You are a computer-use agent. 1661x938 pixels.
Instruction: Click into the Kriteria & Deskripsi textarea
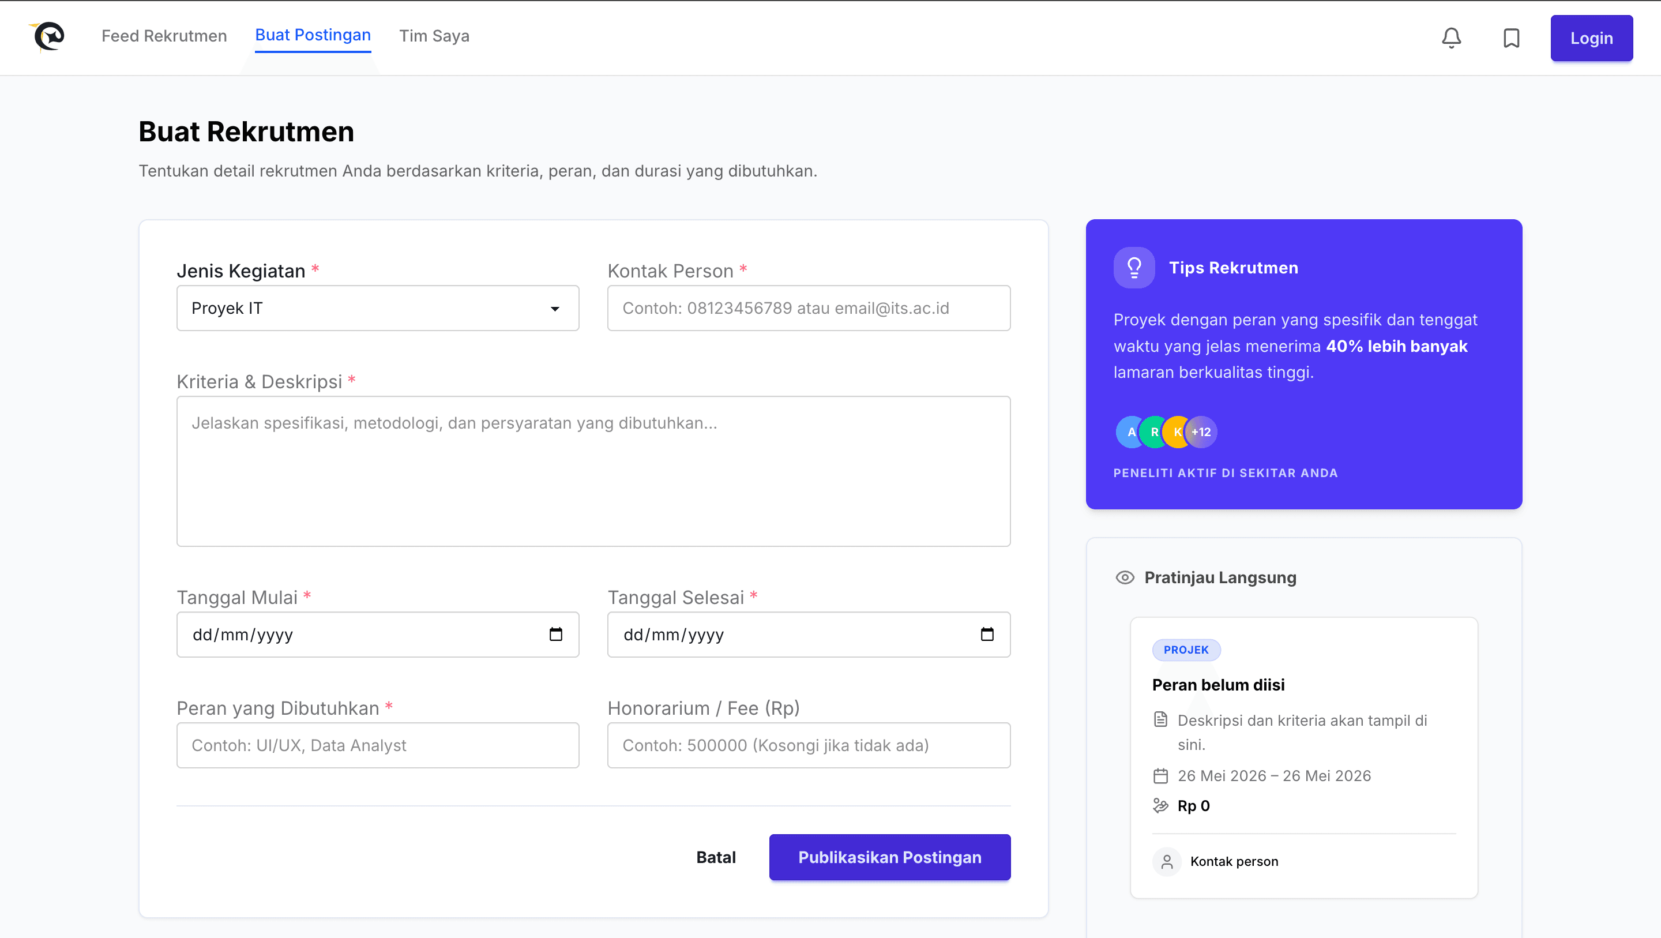[593, 471]
